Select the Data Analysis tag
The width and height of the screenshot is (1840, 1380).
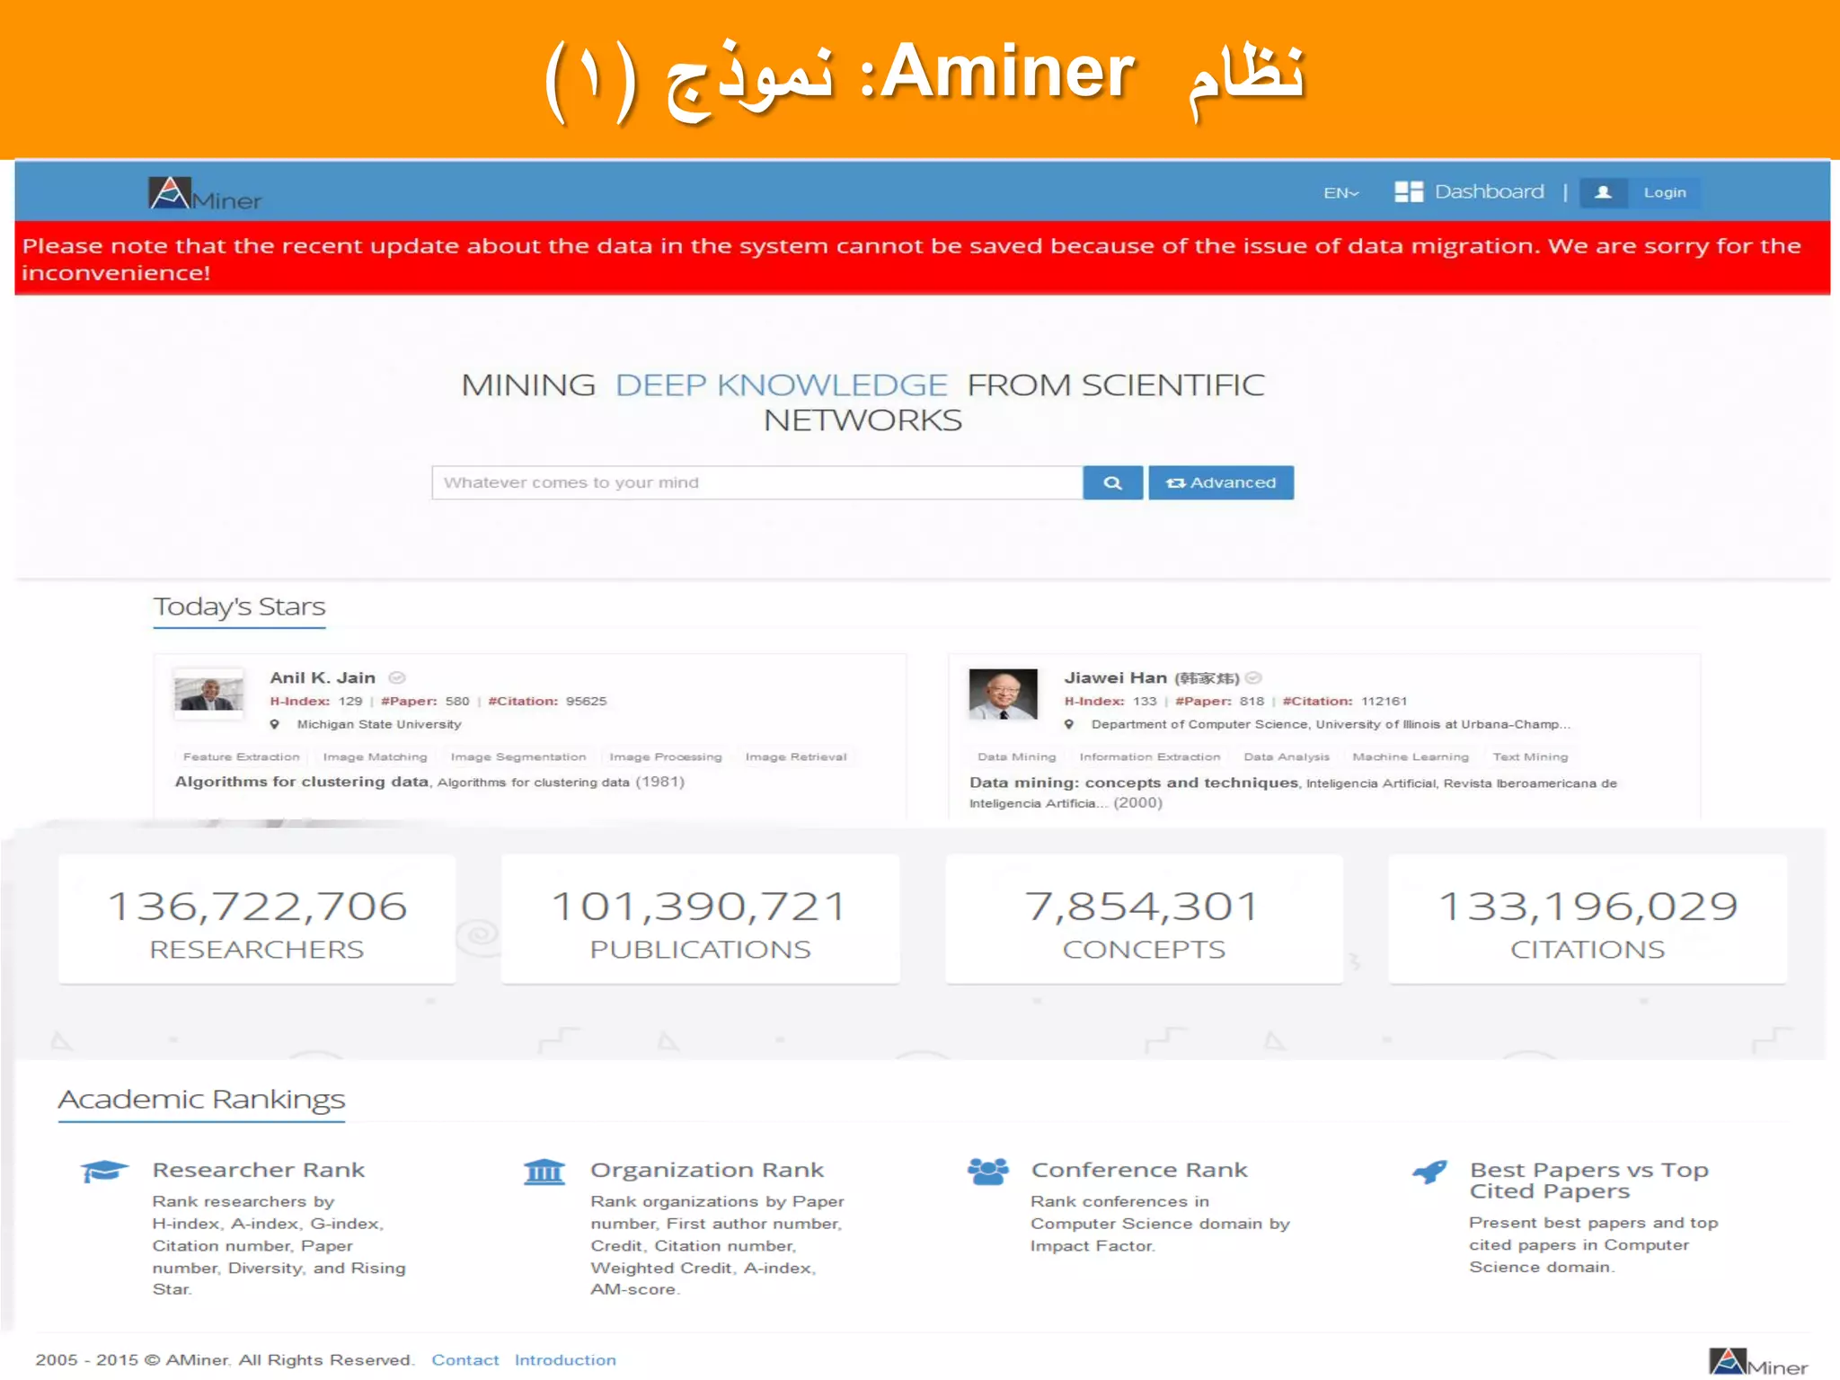click(x=1287, y=756)
